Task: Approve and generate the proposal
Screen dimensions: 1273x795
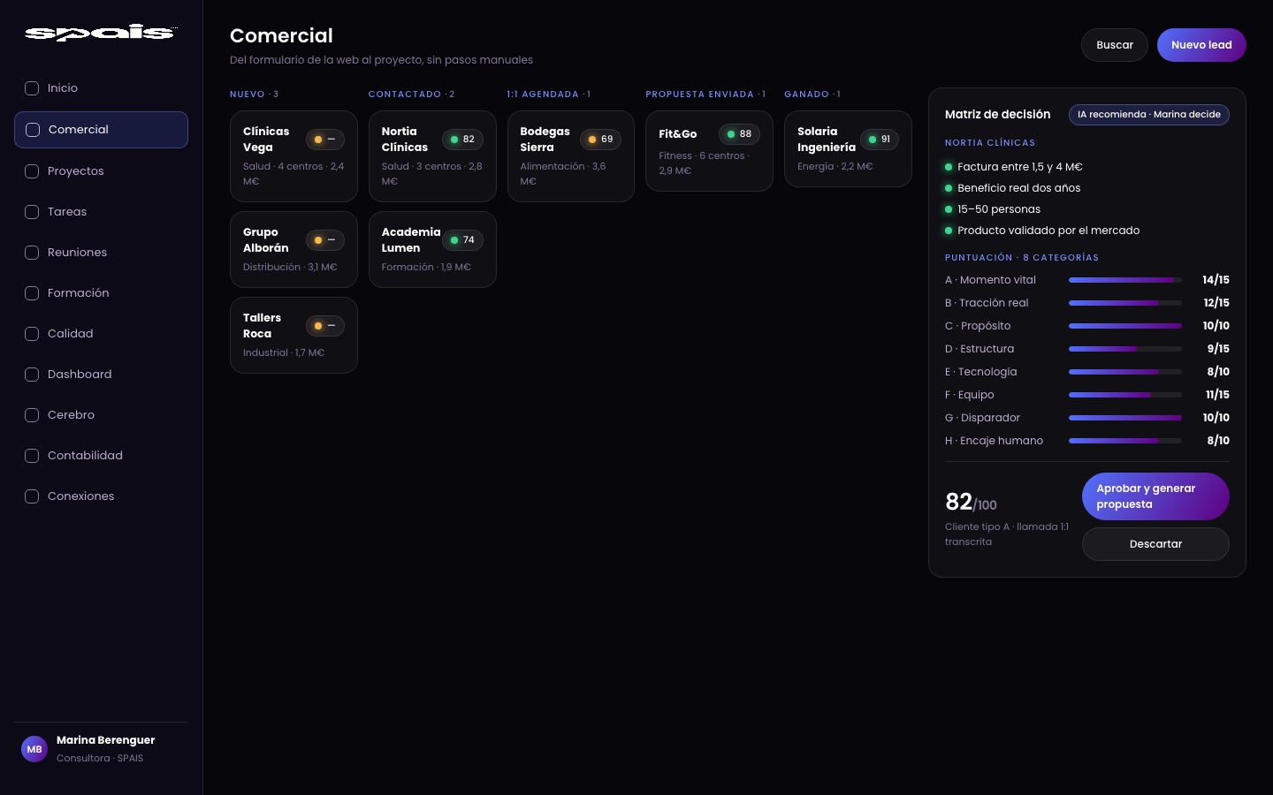Action: 1155,496
